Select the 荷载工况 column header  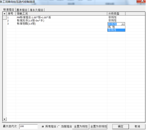point(61,13)
